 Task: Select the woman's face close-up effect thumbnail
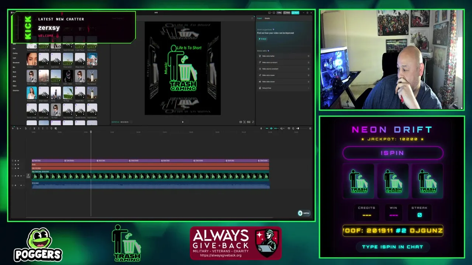click(32, 59)
